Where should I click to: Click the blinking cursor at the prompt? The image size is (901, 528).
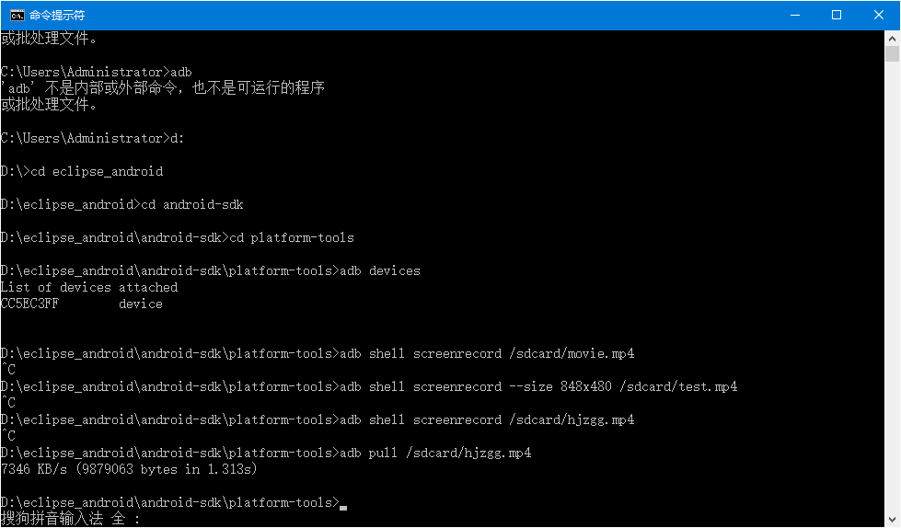(343, 508)
